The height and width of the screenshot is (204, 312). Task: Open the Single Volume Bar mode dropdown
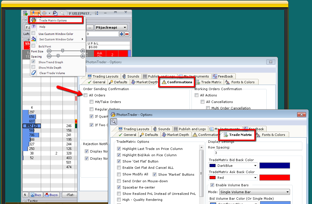[x=255, y=192]
